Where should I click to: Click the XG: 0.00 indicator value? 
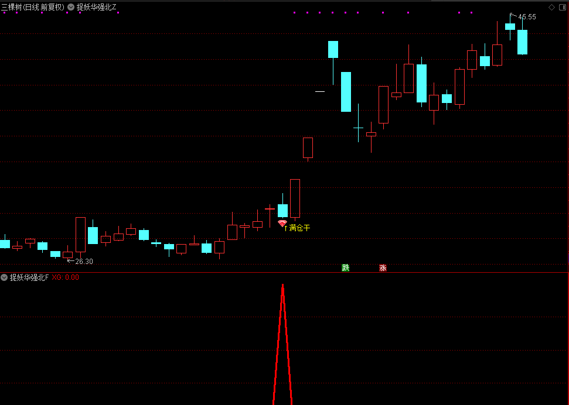[65, 277]
